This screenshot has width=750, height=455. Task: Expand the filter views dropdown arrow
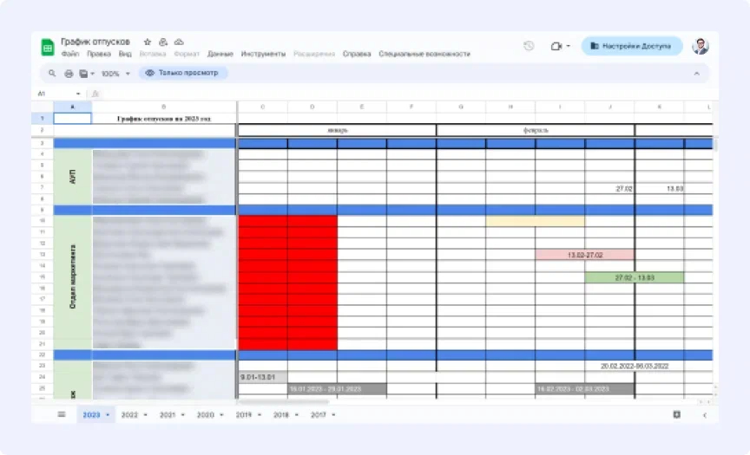coord(93,74)
